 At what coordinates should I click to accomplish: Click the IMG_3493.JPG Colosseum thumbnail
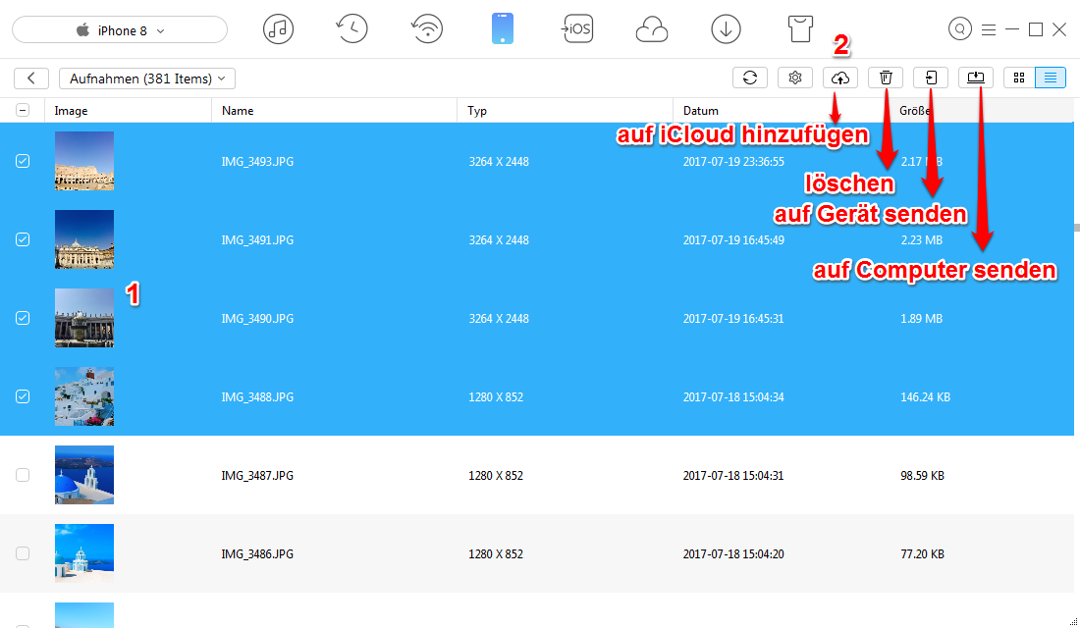(x=84, y=161)
